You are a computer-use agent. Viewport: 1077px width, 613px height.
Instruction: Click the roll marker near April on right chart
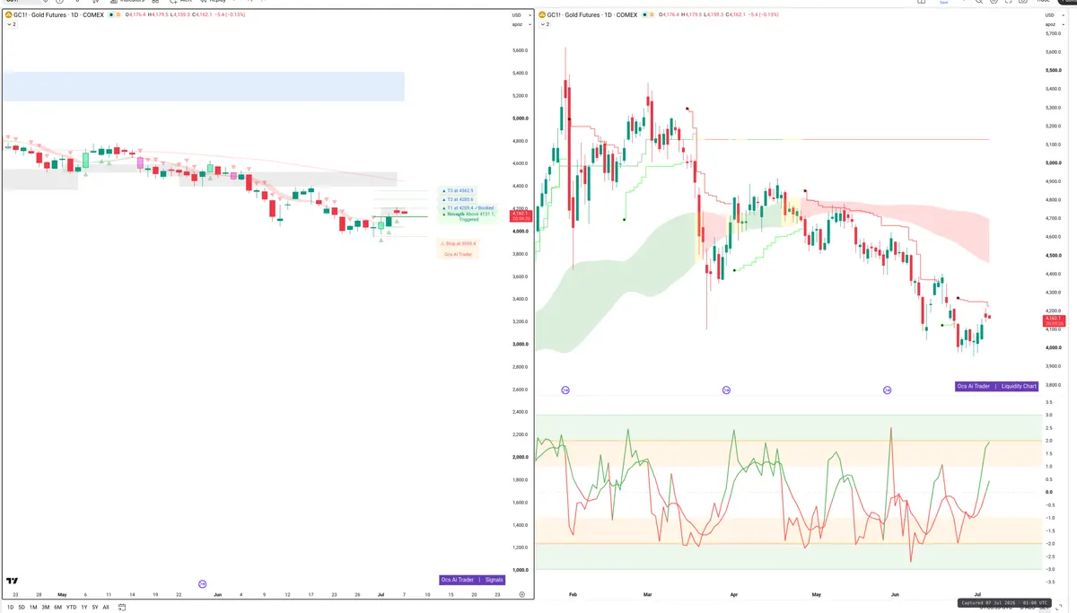726,390
